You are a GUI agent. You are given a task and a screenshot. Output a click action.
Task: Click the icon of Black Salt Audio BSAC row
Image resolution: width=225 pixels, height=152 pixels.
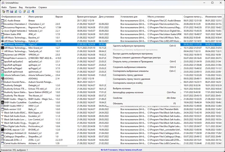[x=3, y=113]
